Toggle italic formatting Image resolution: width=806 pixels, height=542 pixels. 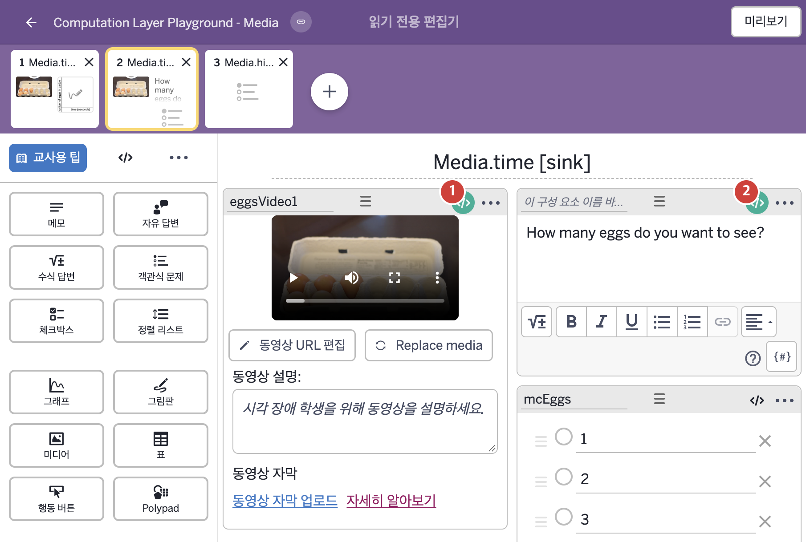click(x=602, y=322)
